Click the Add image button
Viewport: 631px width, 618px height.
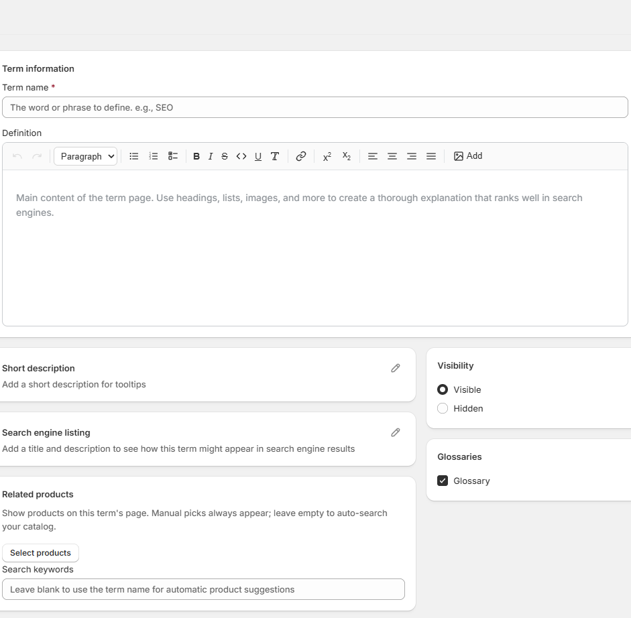coord(468,156)
